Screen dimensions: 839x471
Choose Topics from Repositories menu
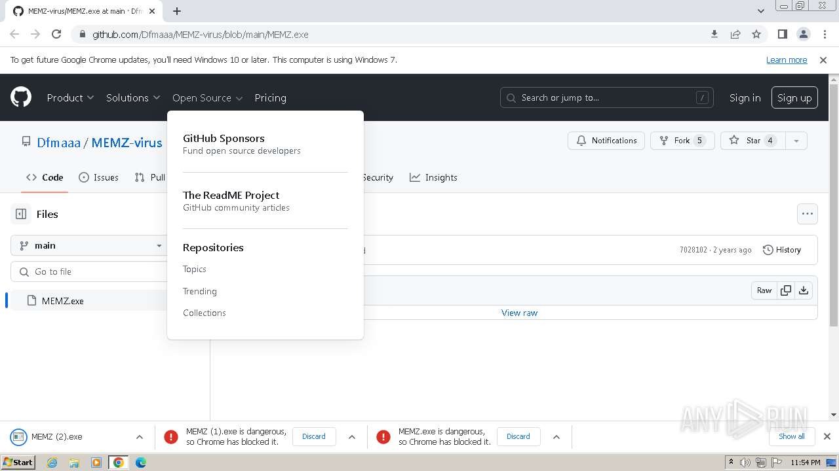click(x=194, y=269)
